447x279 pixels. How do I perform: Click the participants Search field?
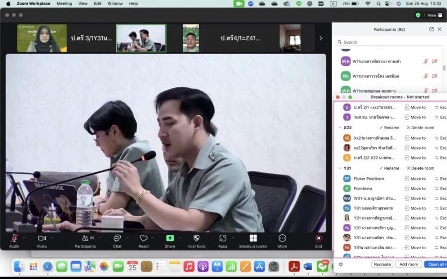pos(389,42)
